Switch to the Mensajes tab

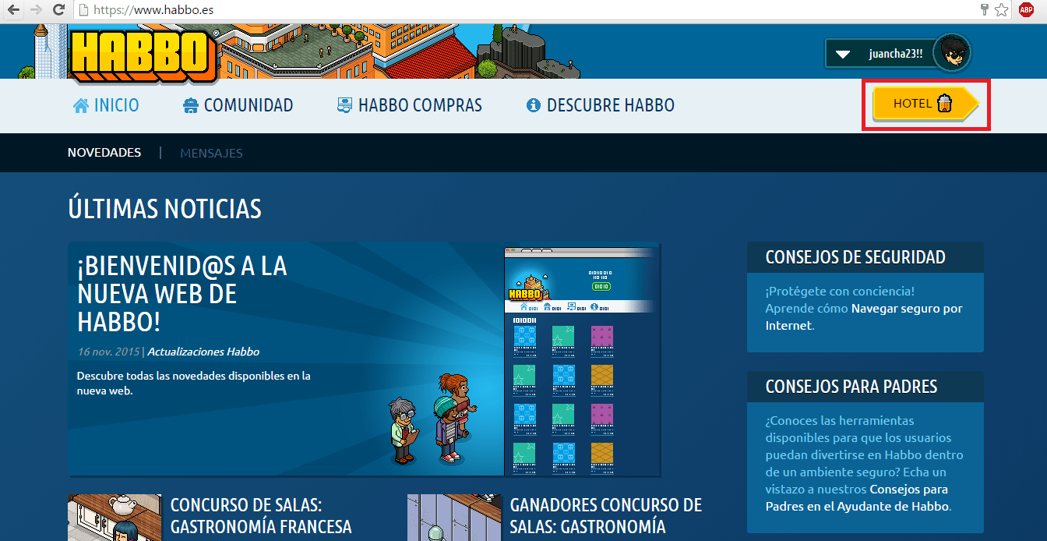211,153
